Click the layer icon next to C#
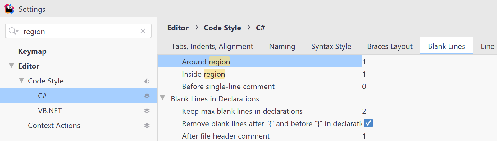497x141 pixels. click(x=147, y=96)
